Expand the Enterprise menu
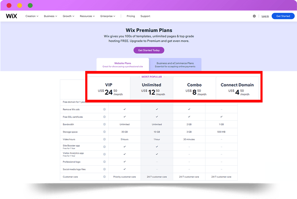This screenshot has height=199, width=297. click(108, 16)
